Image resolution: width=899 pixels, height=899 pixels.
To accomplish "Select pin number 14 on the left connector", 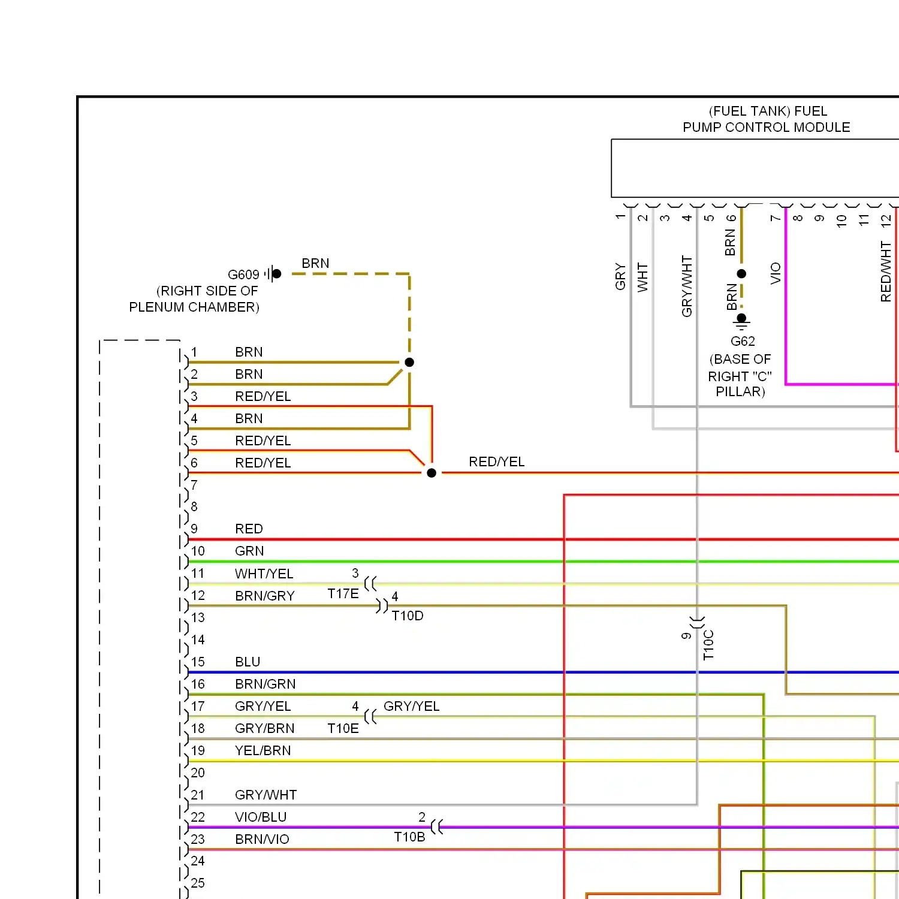I will pyautogui.click(x=198, y=639).
